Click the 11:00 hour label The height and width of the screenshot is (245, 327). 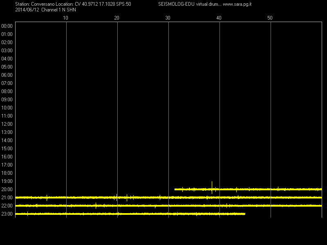(7, 116)
